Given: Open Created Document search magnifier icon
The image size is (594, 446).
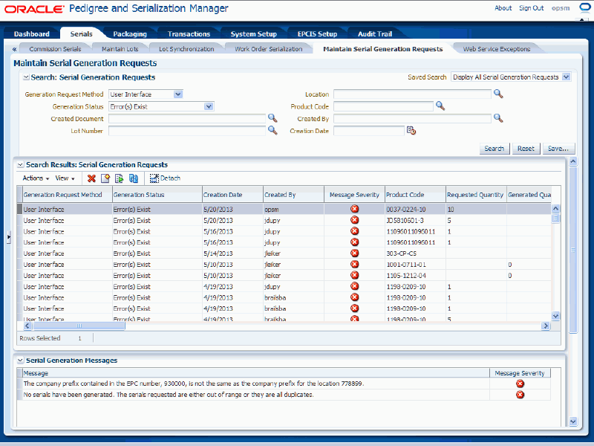Looking at the screenshot, I should pyautogui.click(x=272, y=118).
